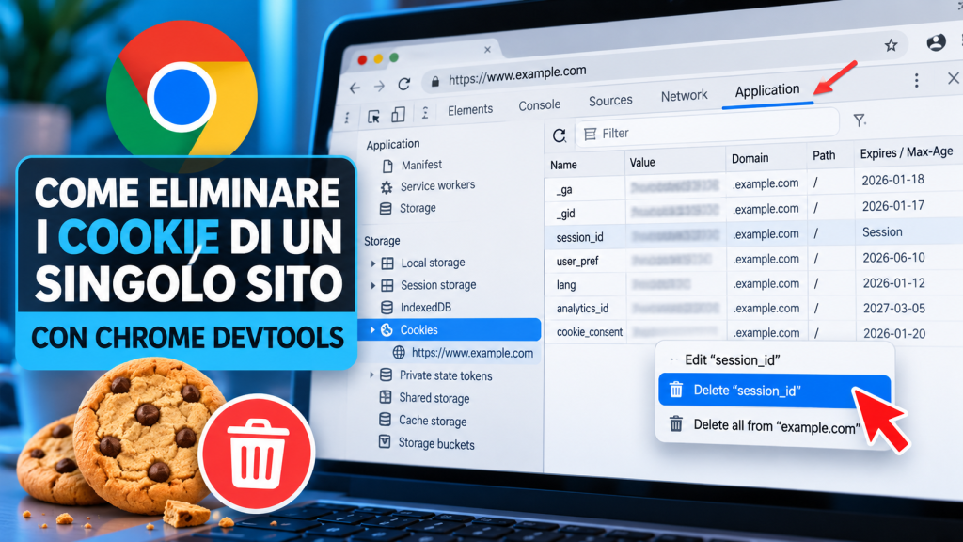This screenshot has width=963, height=542.
Task: Click the Session expiry cell
Action: (882, 232)
